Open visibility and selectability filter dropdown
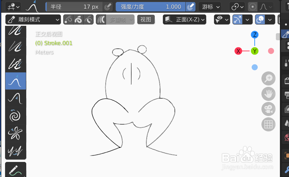The height and width of the screenshot is (177, 289). pos(222,19)
